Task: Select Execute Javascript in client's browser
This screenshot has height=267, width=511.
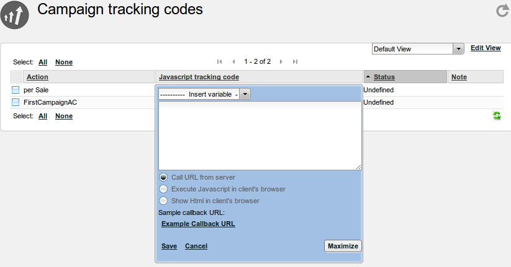Action: [x=164, y=189]
